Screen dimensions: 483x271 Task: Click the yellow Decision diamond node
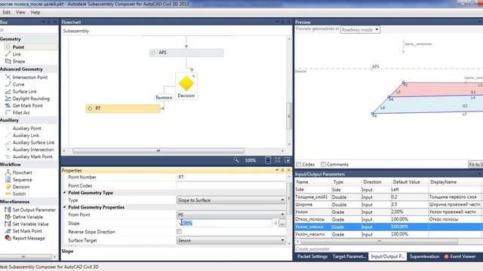click(x=186, y=84)
